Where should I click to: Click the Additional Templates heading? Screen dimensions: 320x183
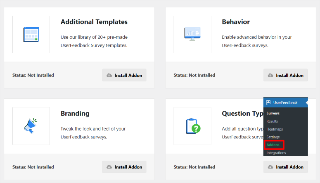(94, 22)
